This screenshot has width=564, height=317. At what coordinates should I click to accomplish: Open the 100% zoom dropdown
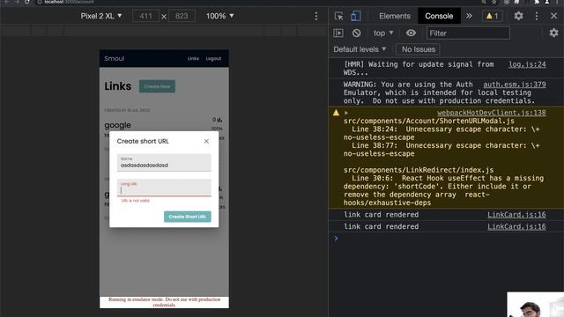coord(219,16)
